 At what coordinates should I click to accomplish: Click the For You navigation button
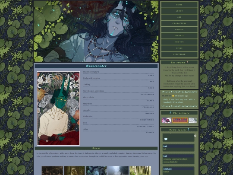179,42
